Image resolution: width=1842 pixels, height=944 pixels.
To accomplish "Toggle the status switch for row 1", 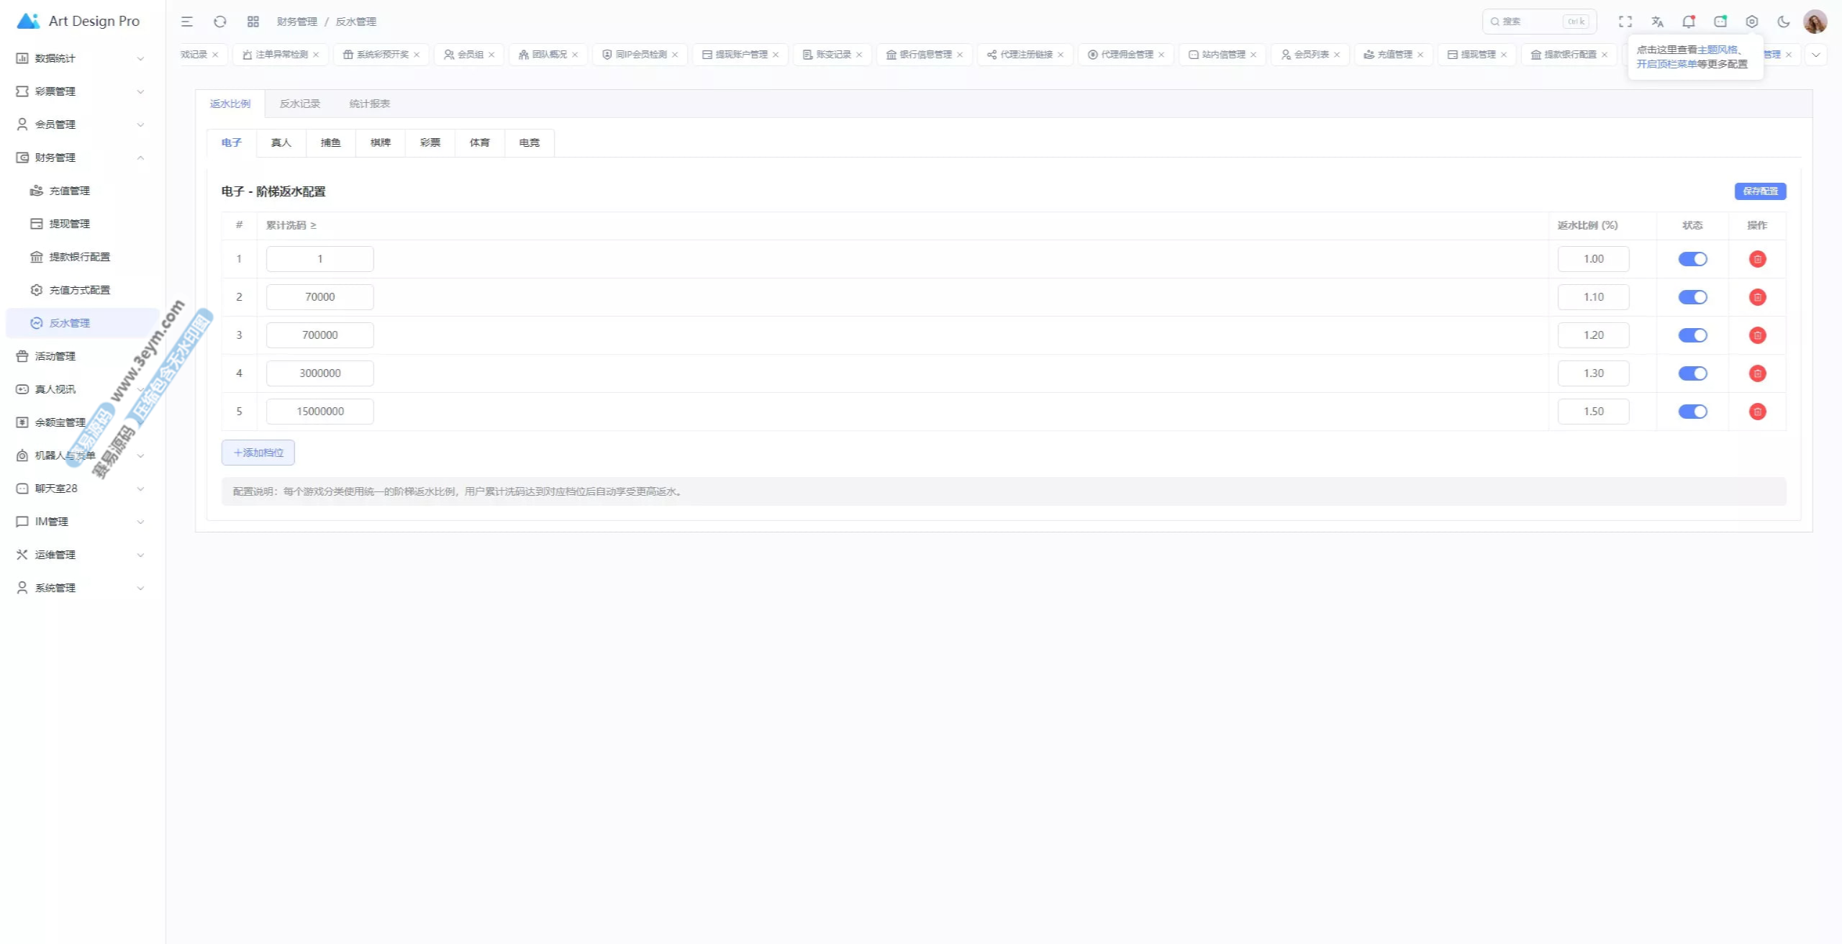I will pos(1692,259).
